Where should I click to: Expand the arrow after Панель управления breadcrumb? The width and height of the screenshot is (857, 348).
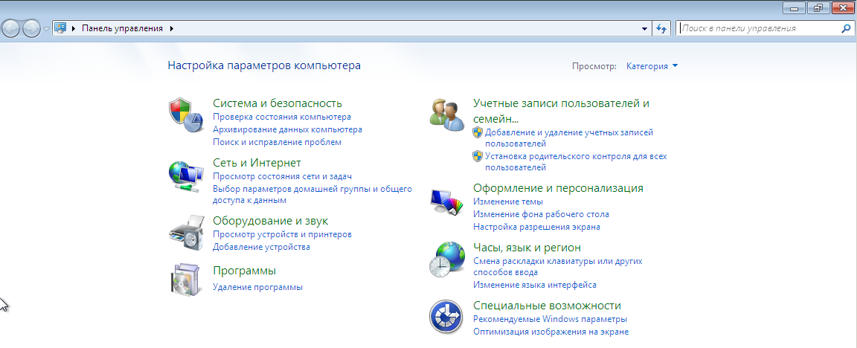(x=172, y=28)
